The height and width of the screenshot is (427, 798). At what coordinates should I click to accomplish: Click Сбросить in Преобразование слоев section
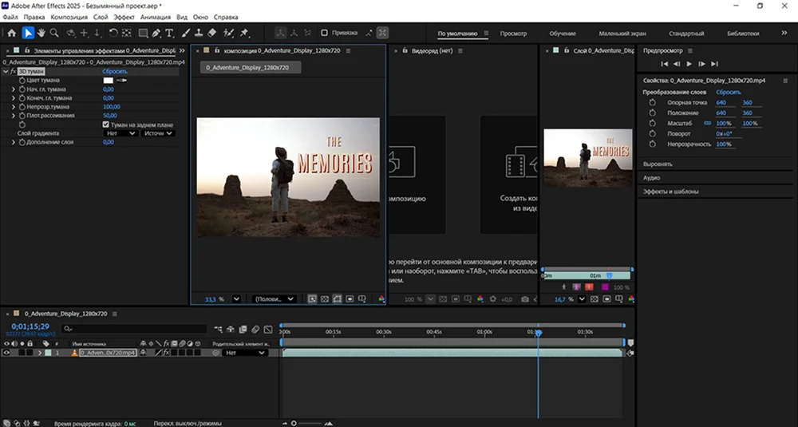(727, 92)
